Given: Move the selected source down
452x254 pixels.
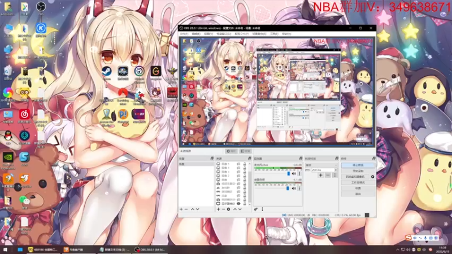Looking at the screenshot, I should [240, 209].
